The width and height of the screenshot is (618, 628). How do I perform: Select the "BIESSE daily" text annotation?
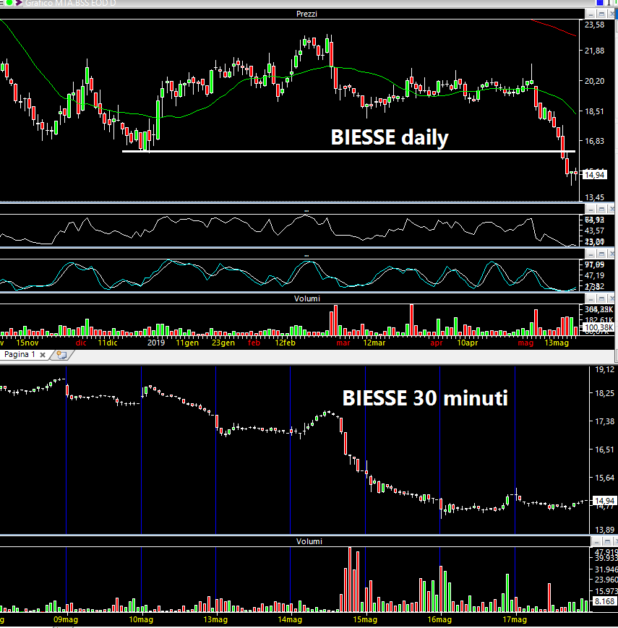390,137
